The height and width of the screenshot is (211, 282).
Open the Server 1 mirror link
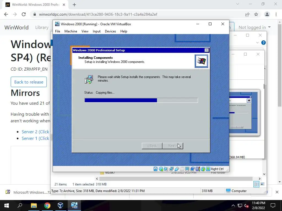(x=36, y=138)
